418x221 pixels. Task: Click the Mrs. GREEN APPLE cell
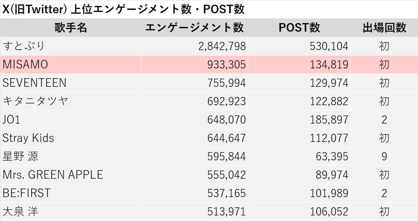tap(53, 175)
